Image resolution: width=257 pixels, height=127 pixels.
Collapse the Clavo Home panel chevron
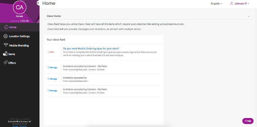[x=249, y=16]
